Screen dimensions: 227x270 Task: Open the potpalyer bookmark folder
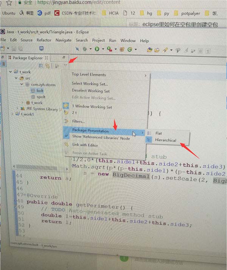coord(187,13)
